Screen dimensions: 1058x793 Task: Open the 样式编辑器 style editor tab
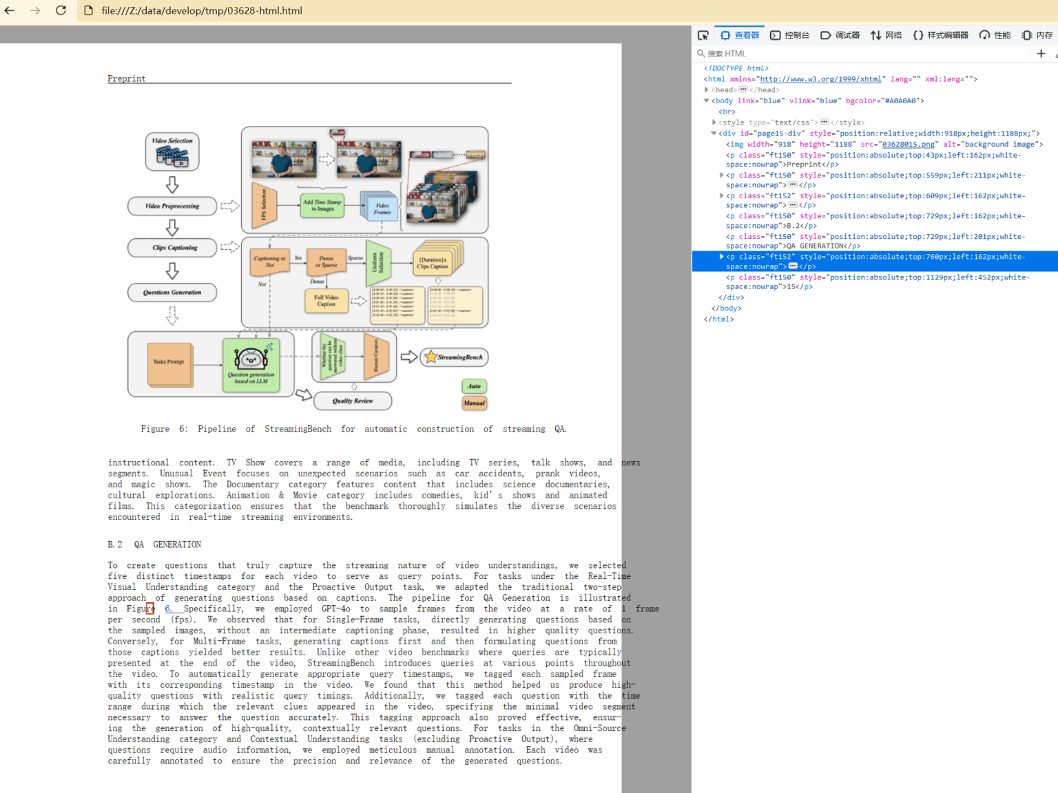click(940, 35)
